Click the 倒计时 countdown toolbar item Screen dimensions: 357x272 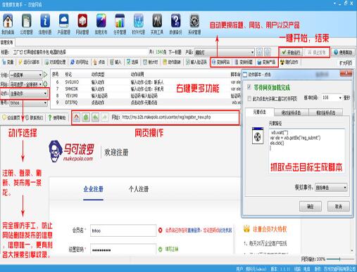point(151,62)
